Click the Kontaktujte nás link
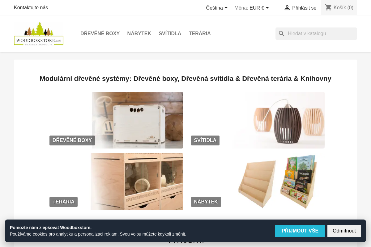The image size is (371, 247). [31, 7]
